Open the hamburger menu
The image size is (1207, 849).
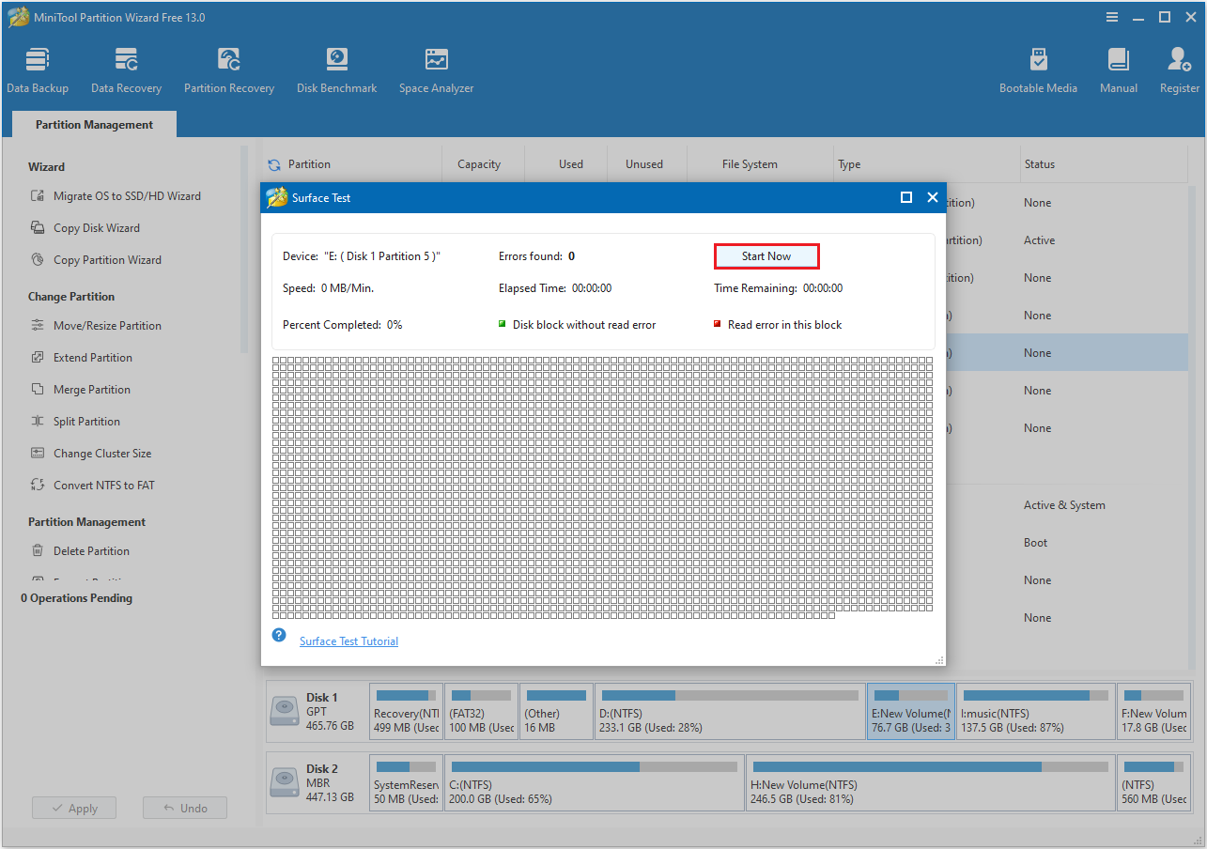pyautogui.click(x=1111, y=16)
